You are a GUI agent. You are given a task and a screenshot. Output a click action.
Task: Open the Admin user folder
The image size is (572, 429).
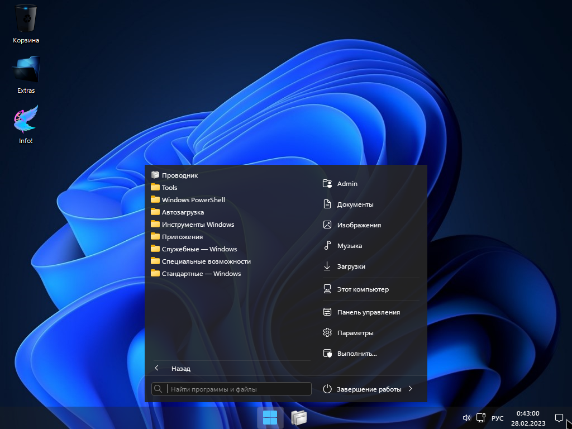pos(340,183)
